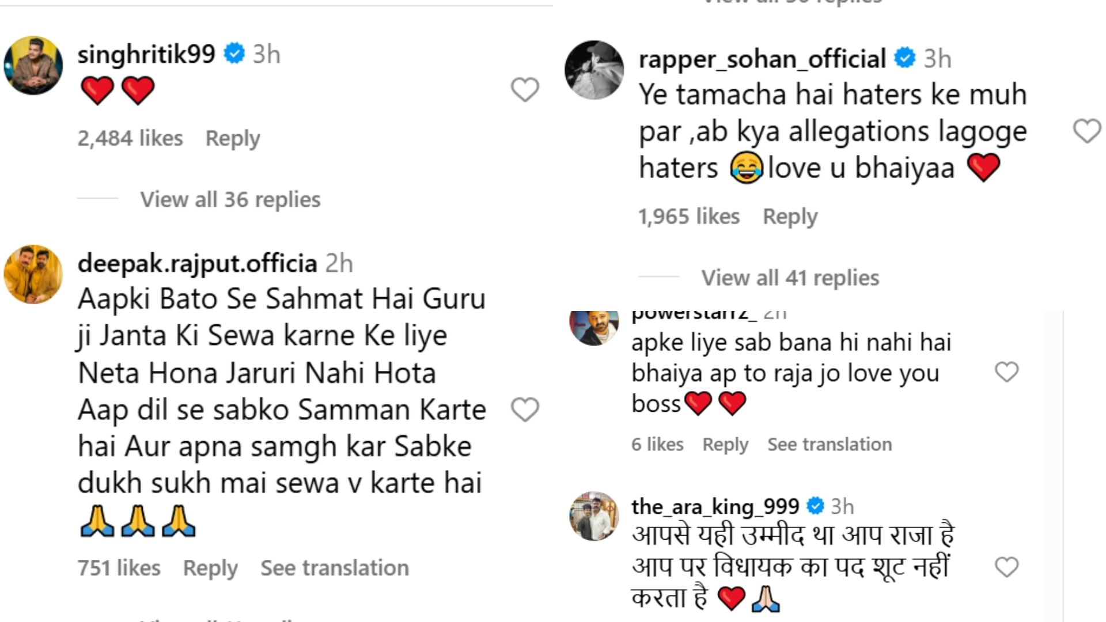Open deepak.rajput.officia's profile picture
The image size is (1106, 622).
pyautogui.click(x=33, y=274)
